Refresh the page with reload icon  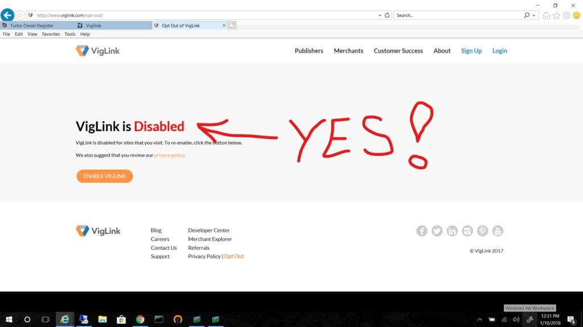tap(387, 15)
